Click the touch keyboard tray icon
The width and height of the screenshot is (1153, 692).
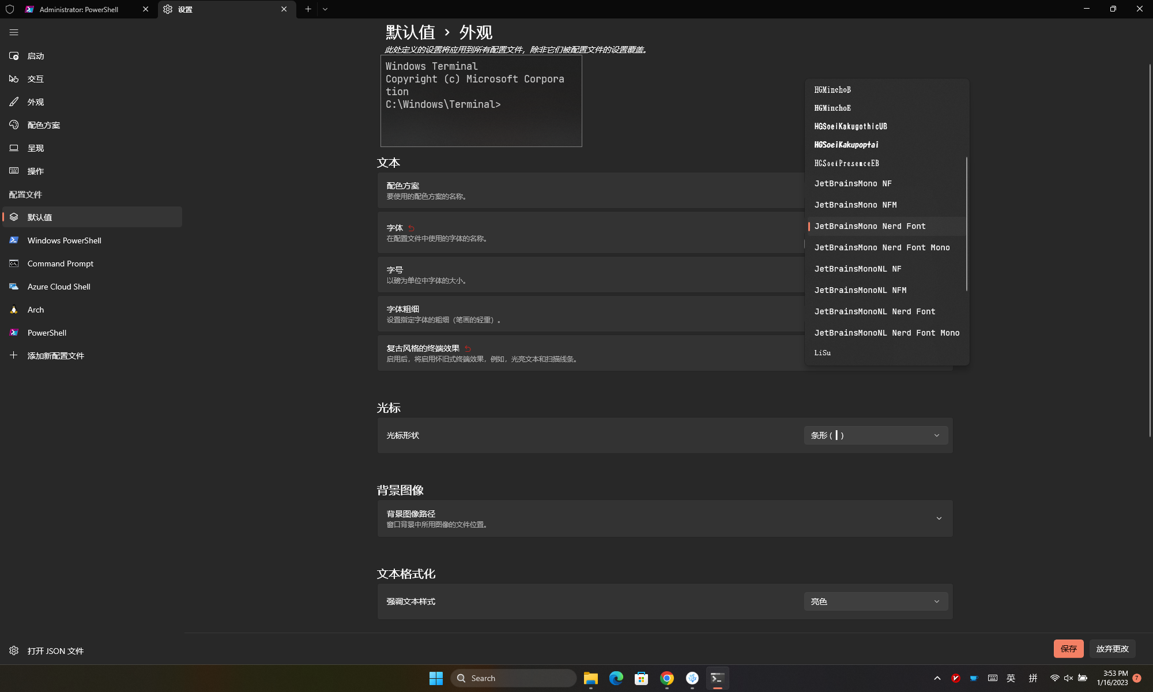[x=992, y=678]
